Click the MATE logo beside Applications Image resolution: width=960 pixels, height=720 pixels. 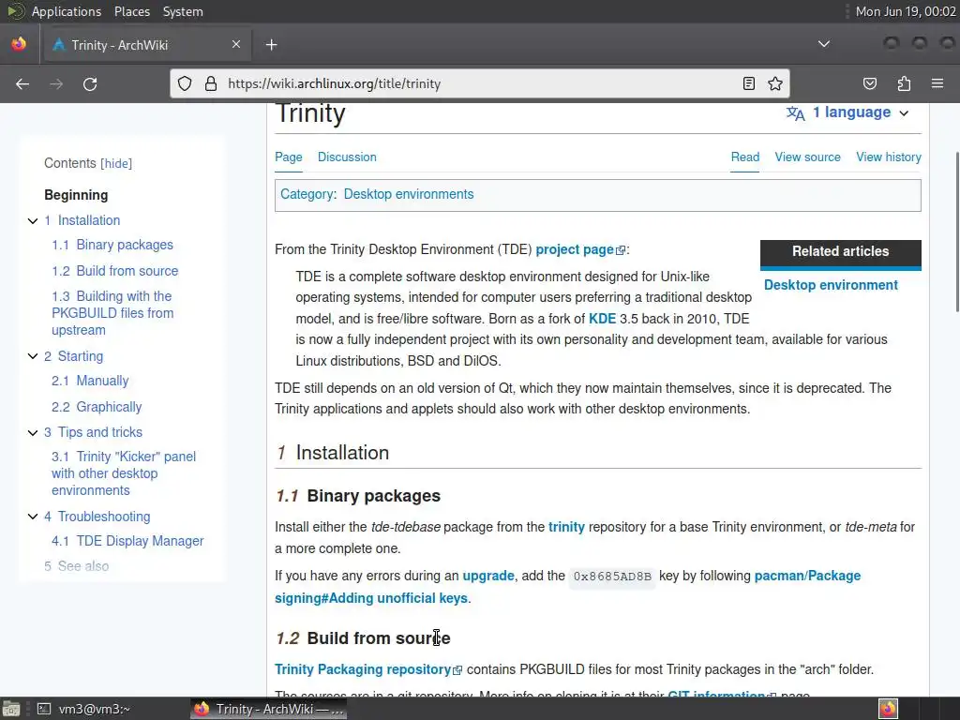tap(15, 11)
